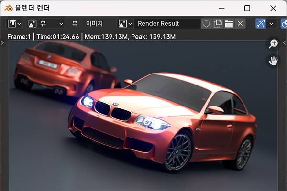Click the pan hand gizmo
This screenshot has height=191, width=287.
coord(273,61)
